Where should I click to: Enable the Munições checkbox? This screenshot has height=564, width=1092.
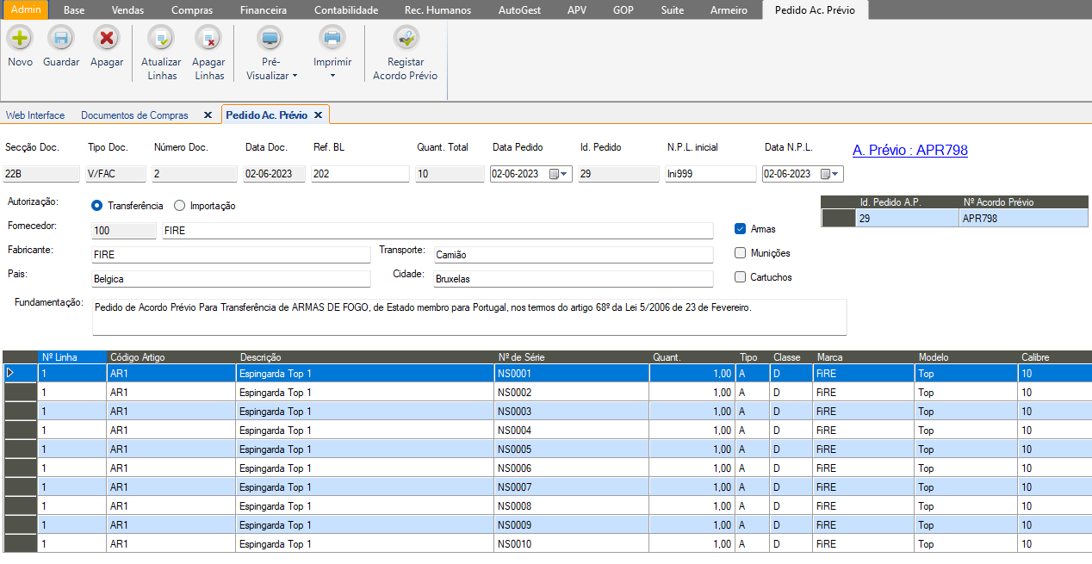tap(740, 253)
